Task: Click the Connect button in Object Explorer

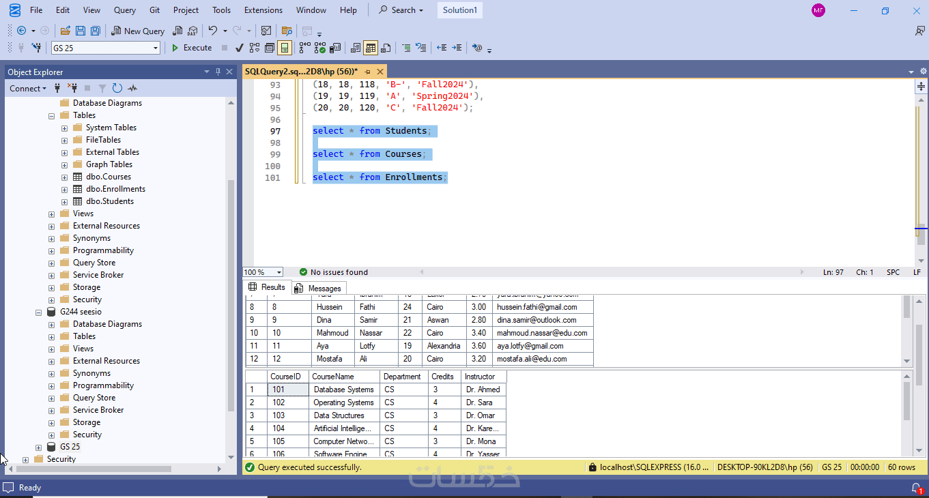Action: 27,88
